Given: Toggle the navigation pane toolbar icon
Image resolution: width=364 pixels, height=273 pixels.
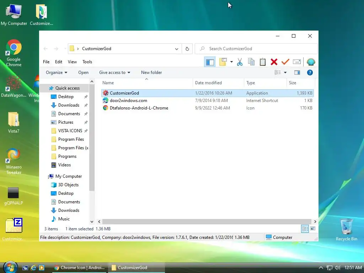Looking at the screenshot, I should coord(210,62).
